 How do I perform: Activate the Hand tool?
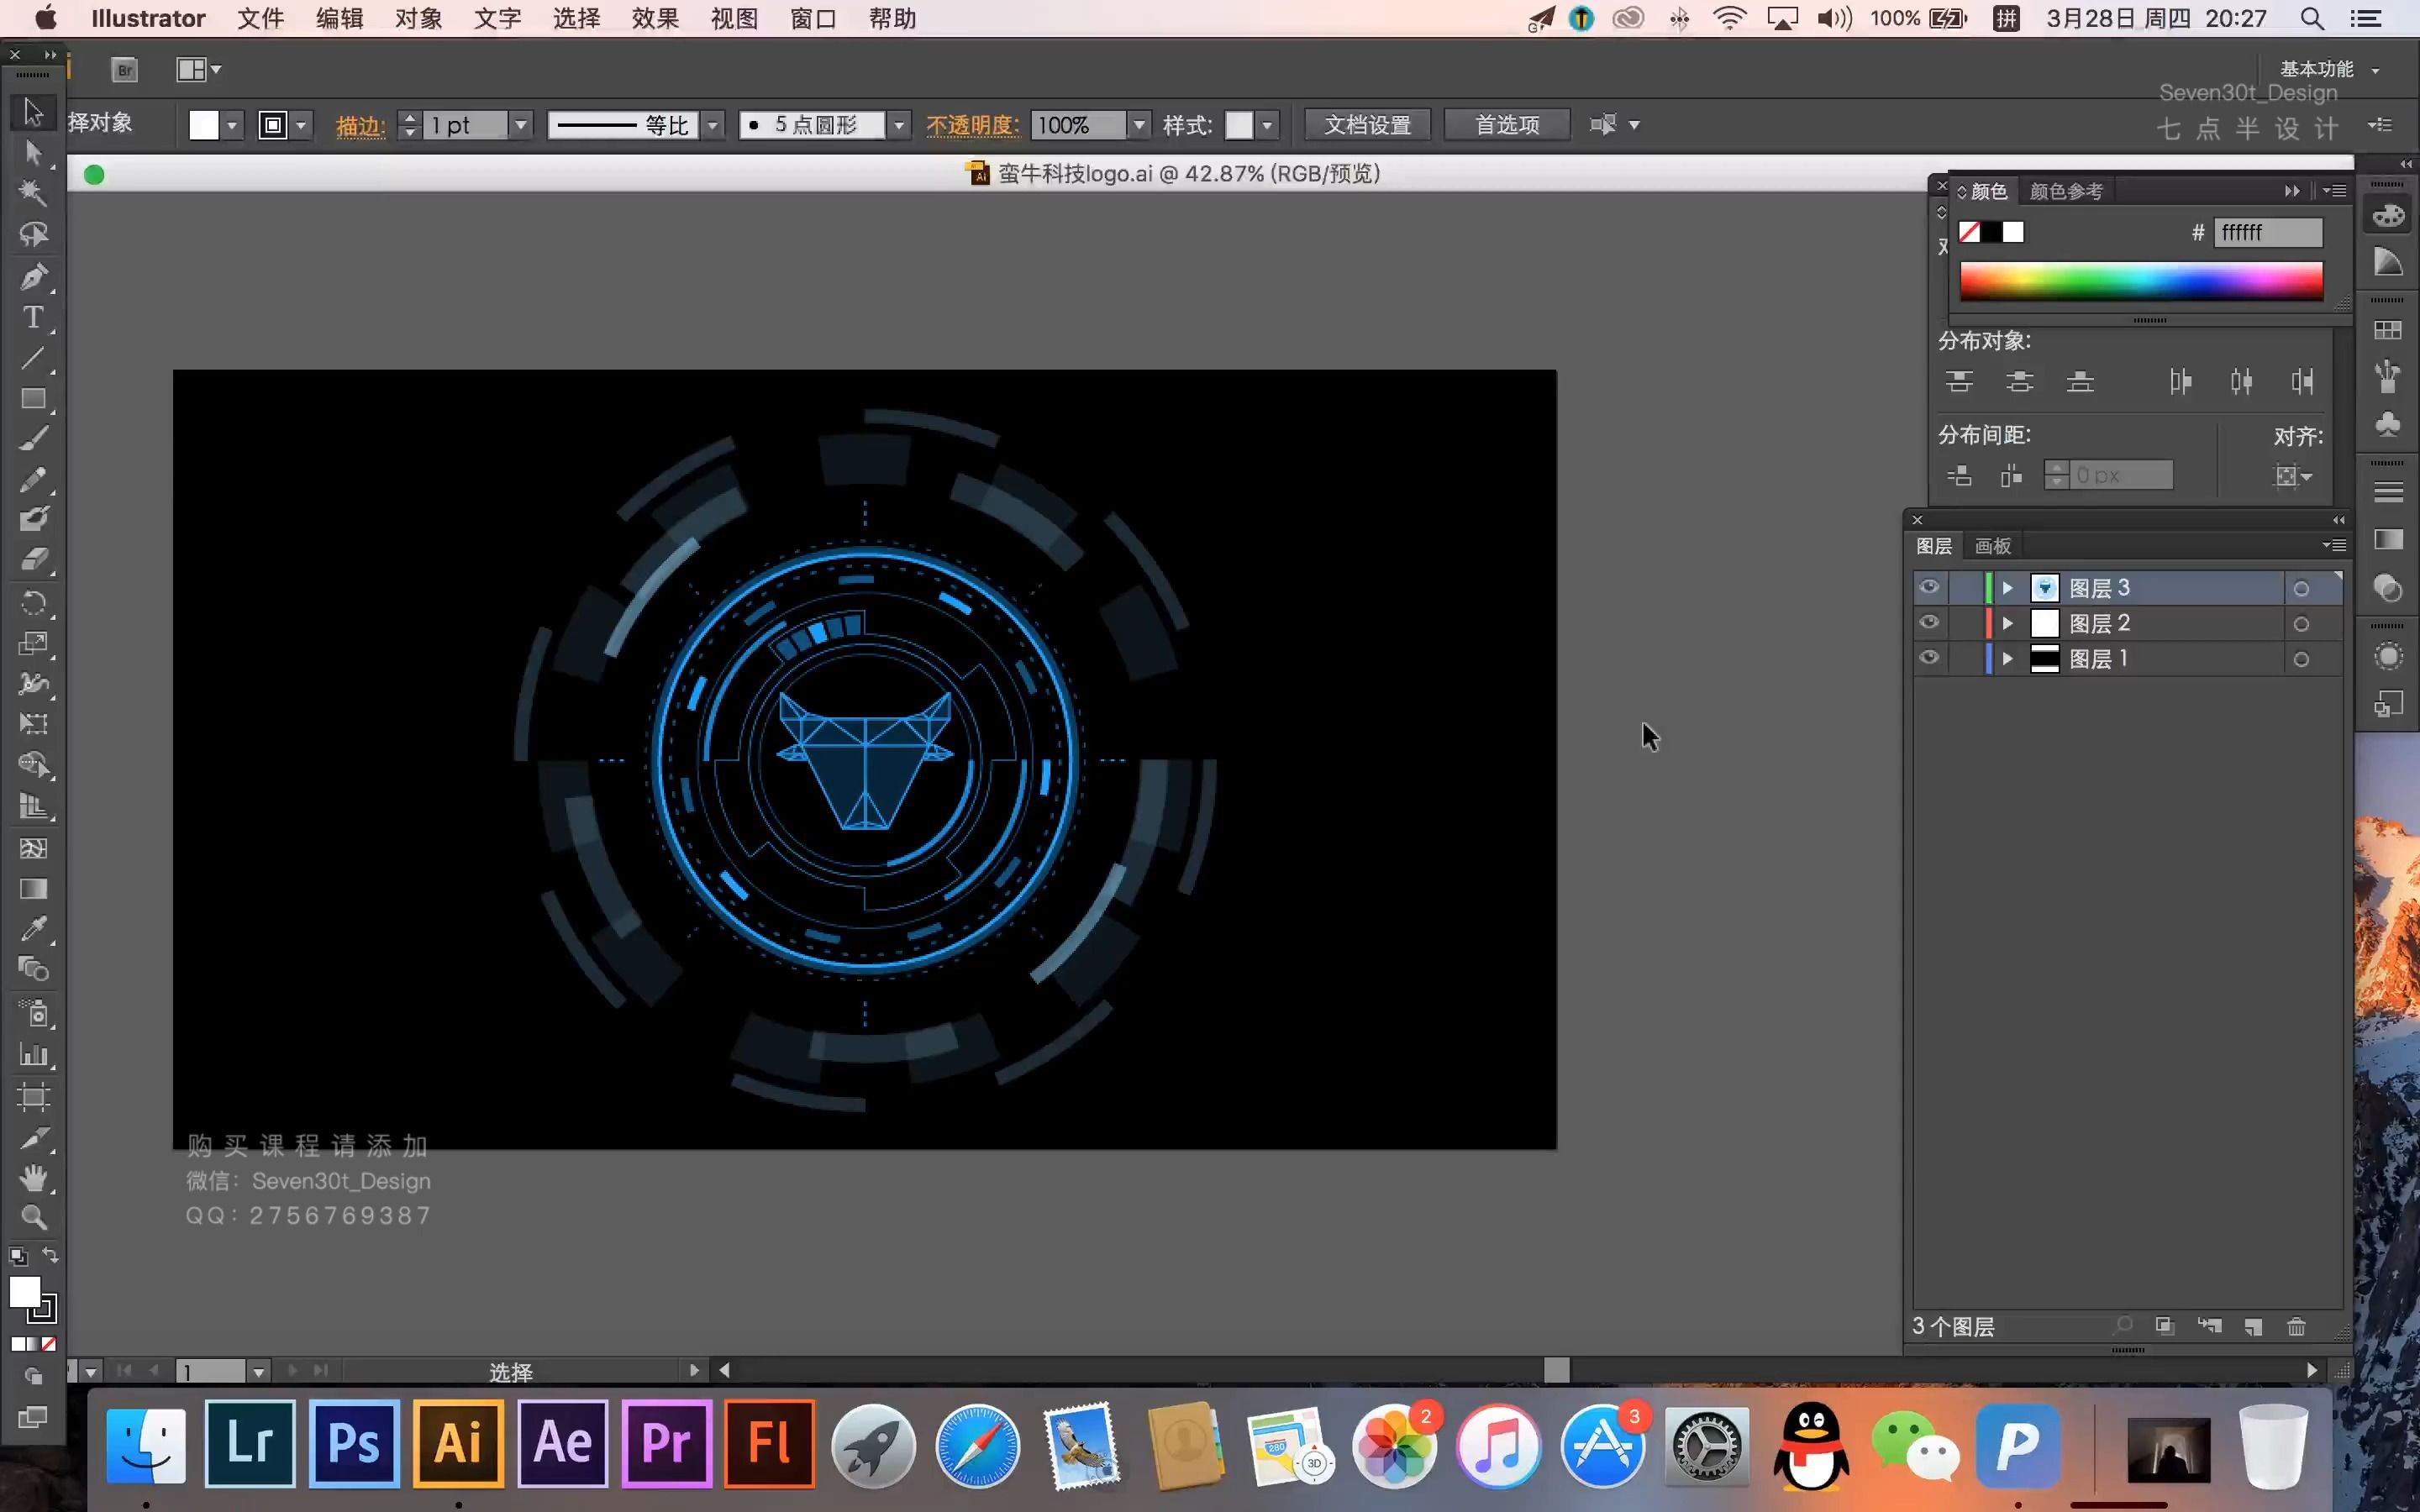33,1178
